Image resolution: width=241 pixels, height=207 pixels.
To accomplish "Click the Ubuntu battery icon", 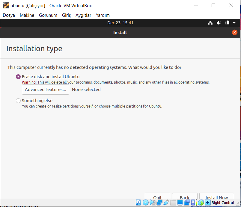I will click(227, 23).
